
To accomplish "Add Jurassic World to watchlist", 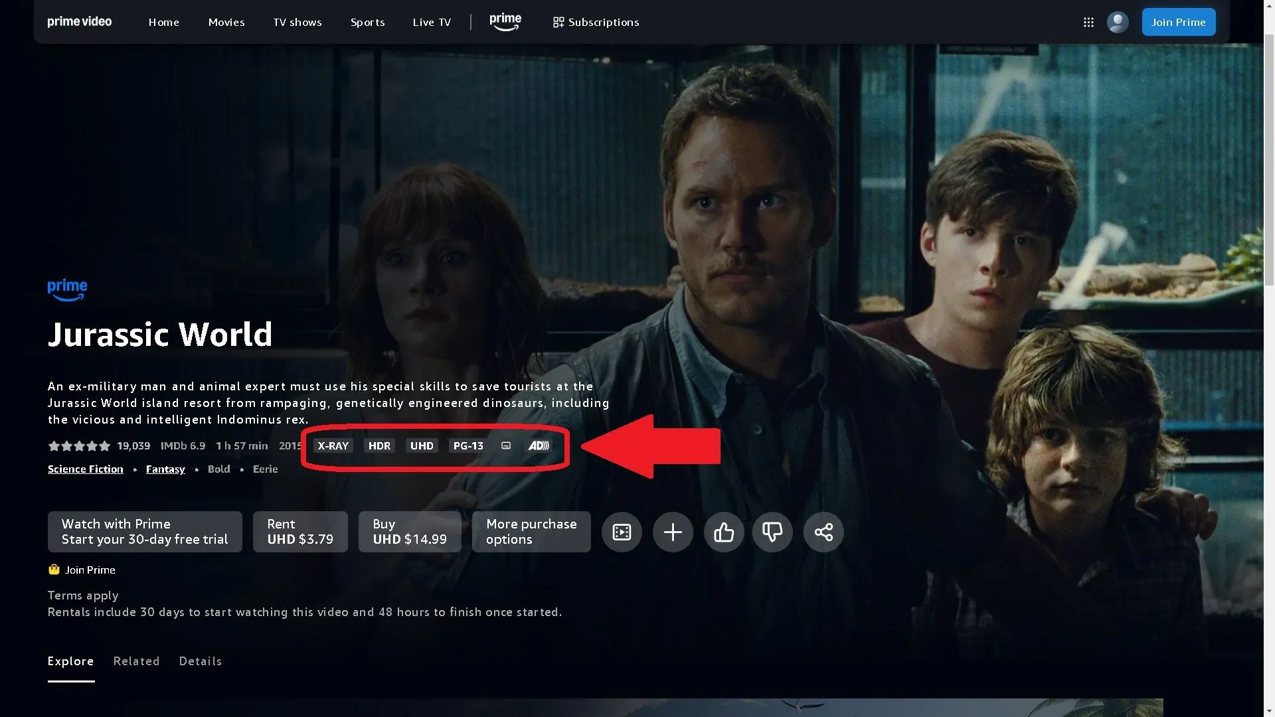I will 673,532.
